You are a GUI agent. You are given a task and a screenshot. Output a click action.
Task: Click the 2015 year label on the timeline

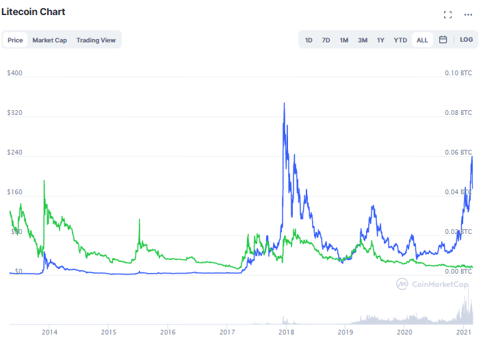(x=109, y=332)
